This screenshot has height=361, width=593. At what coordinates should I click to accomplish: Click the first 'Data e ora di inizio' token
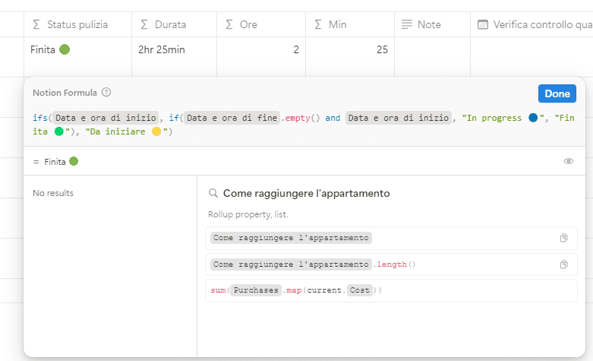pyautogui.click(x=106, y=118)
